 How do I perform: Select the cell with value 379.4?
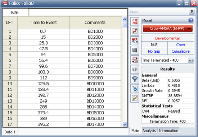44,113
